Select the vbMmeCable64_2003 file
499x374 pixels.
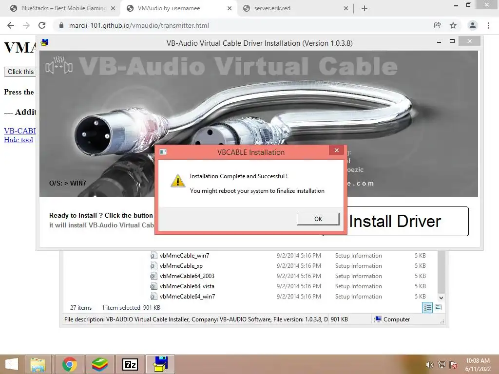tap(187, 276)
